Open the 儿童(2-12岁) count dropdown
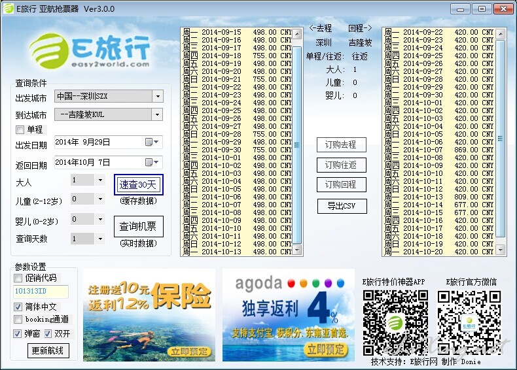The width and height of the screenshot is (517, 370). [100, 199]
